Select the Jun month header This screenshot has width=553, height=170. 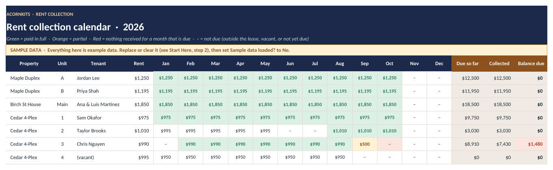point(290,64)
